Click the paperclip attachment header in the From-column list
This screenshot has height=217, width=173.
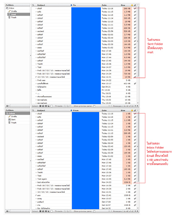135,110
